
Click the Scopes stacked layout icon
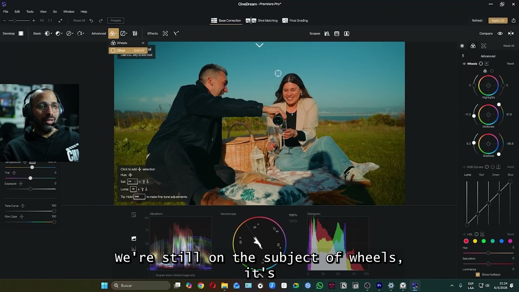(337, 33)
